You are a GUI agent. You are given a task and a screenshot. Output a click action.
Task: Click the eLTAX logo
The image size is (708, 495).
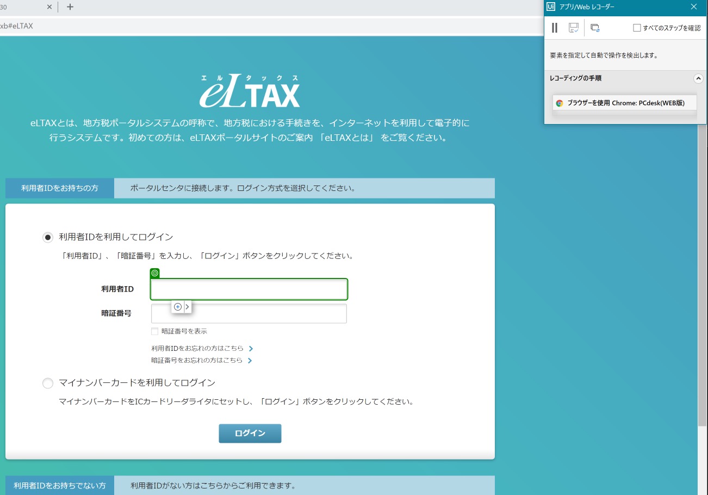tap(250, 90)
